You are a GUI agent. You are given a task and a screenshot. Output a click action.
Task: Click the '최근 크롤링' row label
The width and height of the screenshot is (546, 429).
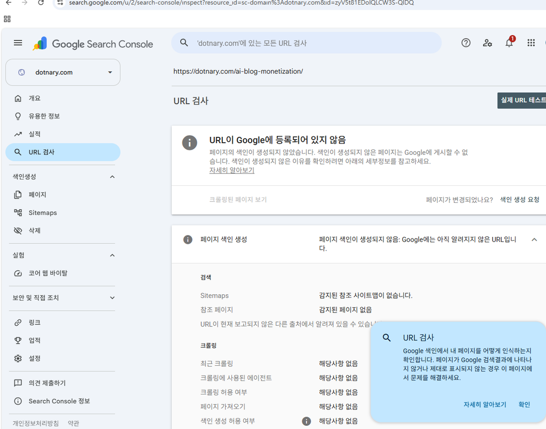coord(216,364)
